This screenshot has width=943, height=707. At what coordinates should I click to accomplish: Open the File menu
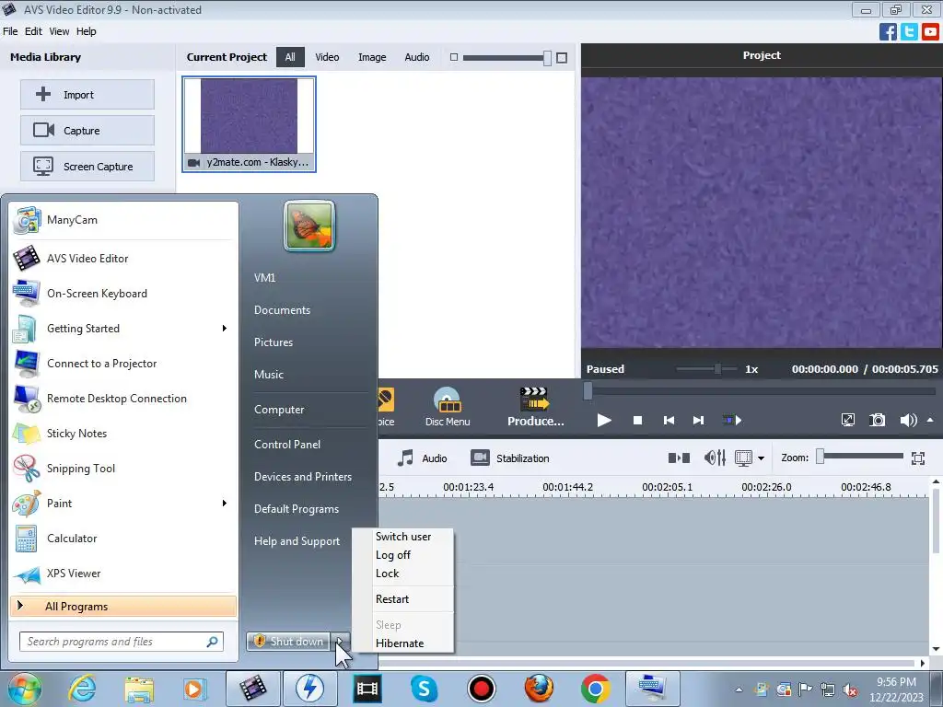10,31
